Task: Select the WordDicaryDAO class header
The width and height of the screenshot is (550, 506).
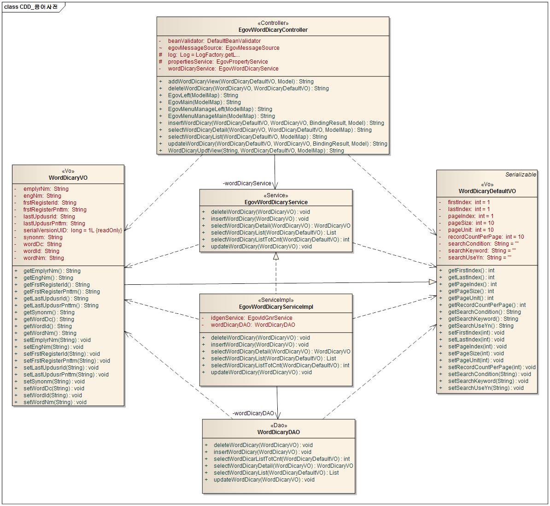Action: (x=278, y=432)
